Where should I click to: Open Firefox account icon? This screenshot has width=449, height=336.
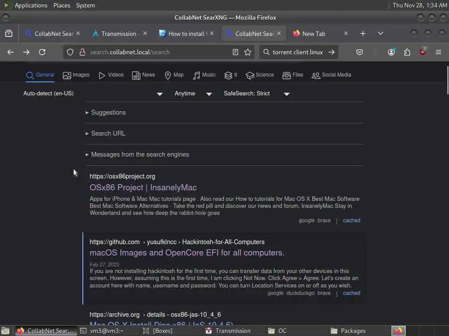click(391, 52)
